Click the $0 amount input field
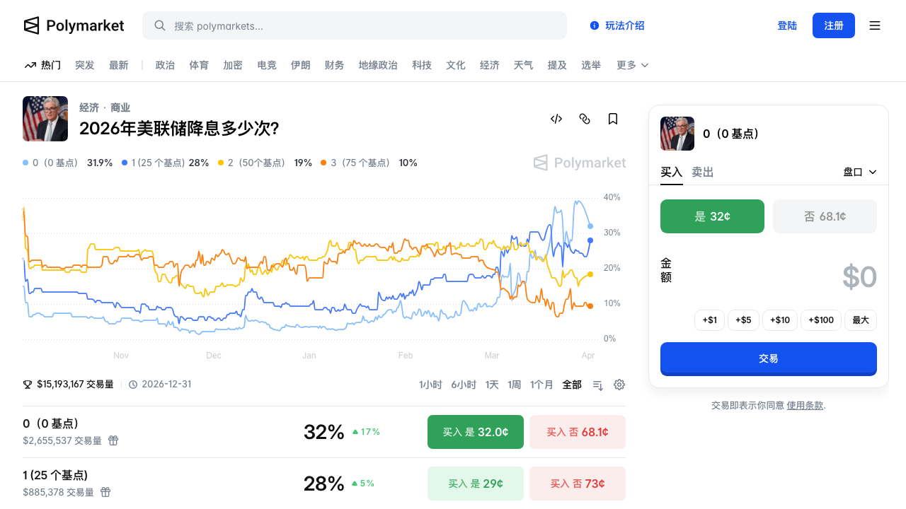 [x=860, y=276]
